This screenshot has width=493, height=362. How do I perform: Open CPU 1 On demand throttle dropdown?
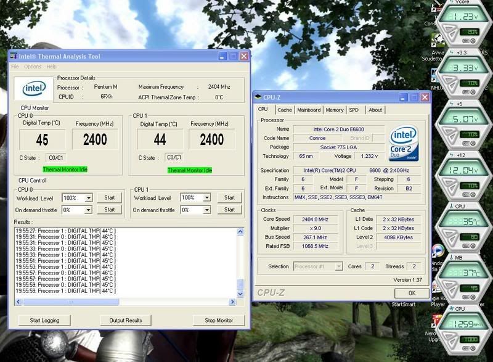[x=207, y=210]
